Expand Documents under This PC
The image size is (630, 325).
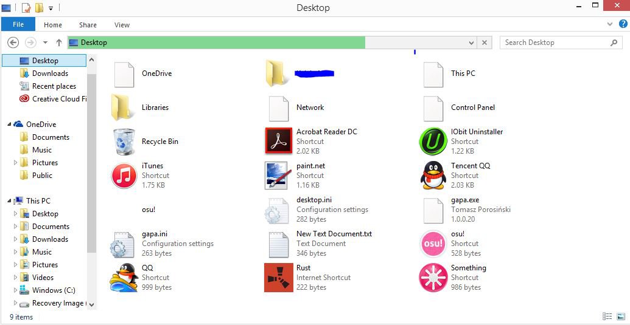point(15,227)
